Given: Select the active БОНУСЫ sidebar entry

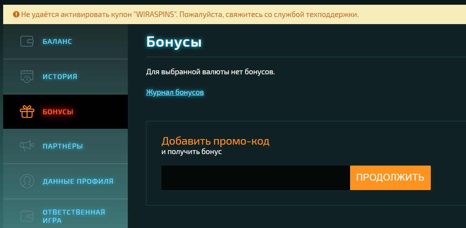Looking at the screenshot, I should (x=57, y=112).
